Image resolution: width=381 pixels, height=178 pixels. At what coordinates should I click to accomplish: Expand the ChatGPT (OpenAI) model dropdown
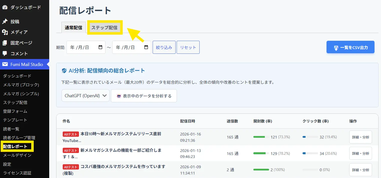point(85,96)
